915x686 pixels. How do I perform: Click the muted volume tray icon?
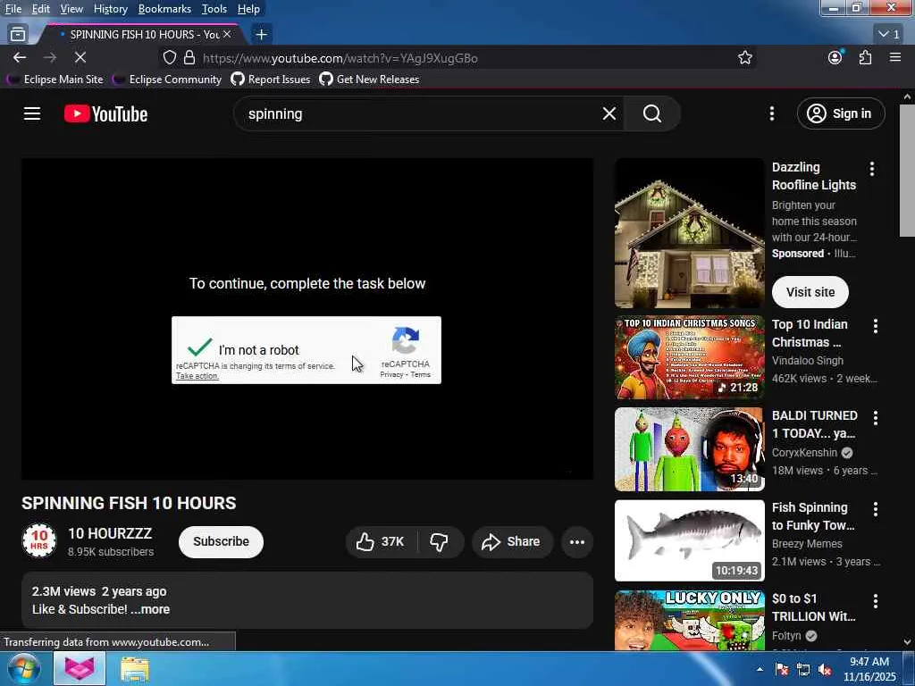(x=825, y=670)
